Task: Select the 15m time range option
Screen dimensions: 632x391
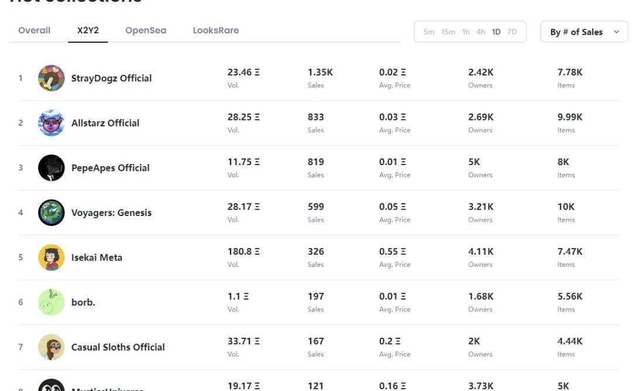Action: [448, 32]
